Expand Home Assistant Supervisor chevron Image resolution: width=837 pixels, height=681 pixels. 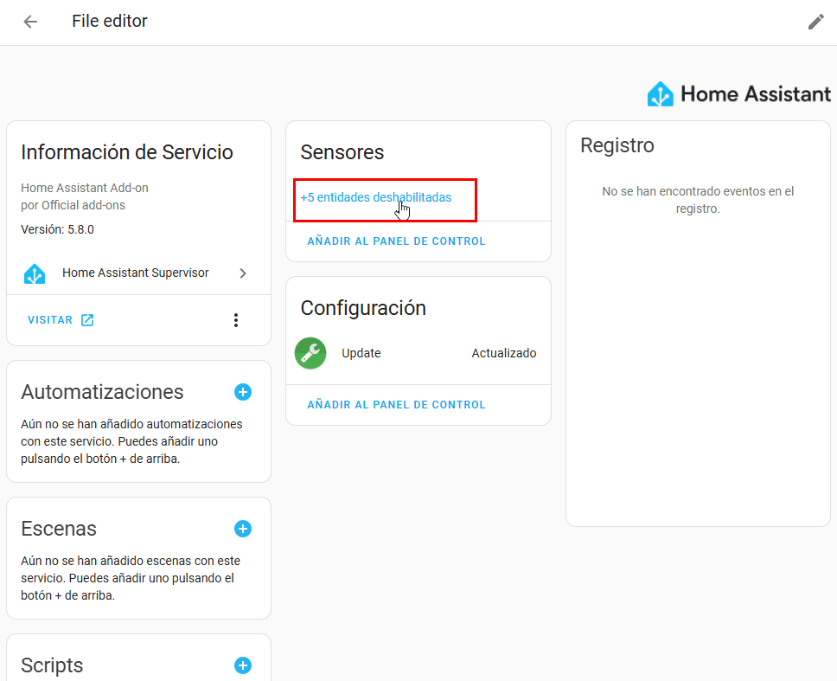coord(243,273)
